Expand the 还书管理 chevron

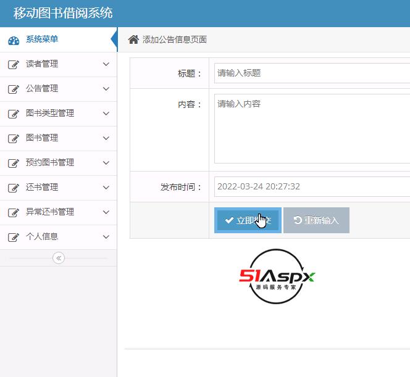(106, 188)
